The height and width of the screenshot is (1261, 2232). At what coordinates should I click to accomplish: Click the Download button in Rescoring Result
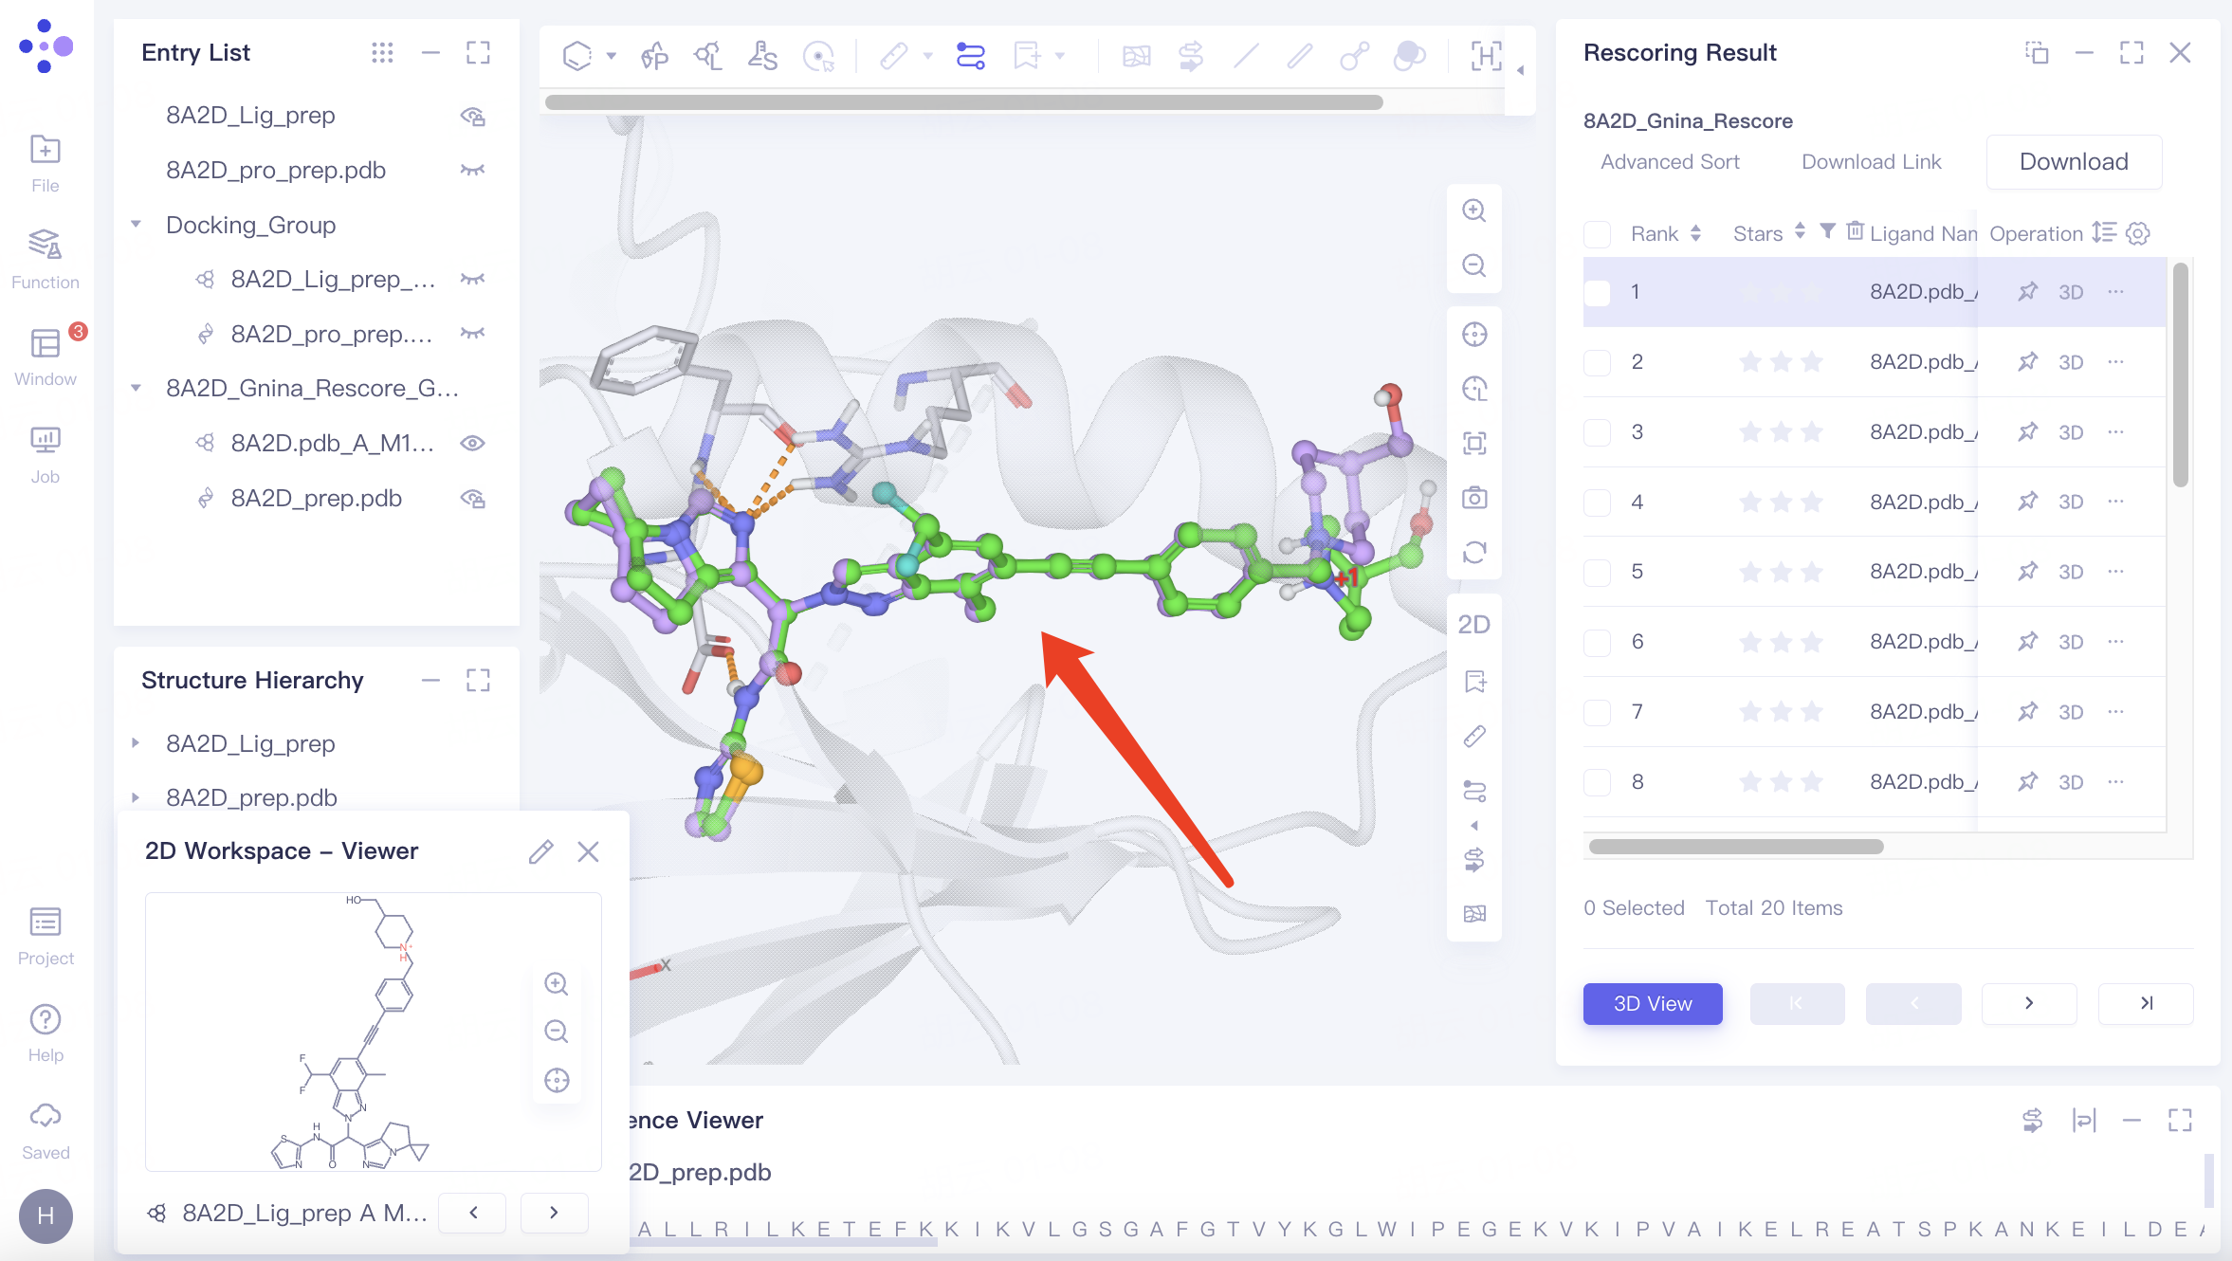tap(2073, 161)
